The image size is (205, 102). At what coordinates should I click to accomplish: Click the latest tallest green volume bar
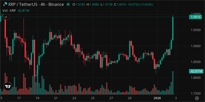point(173,83)
